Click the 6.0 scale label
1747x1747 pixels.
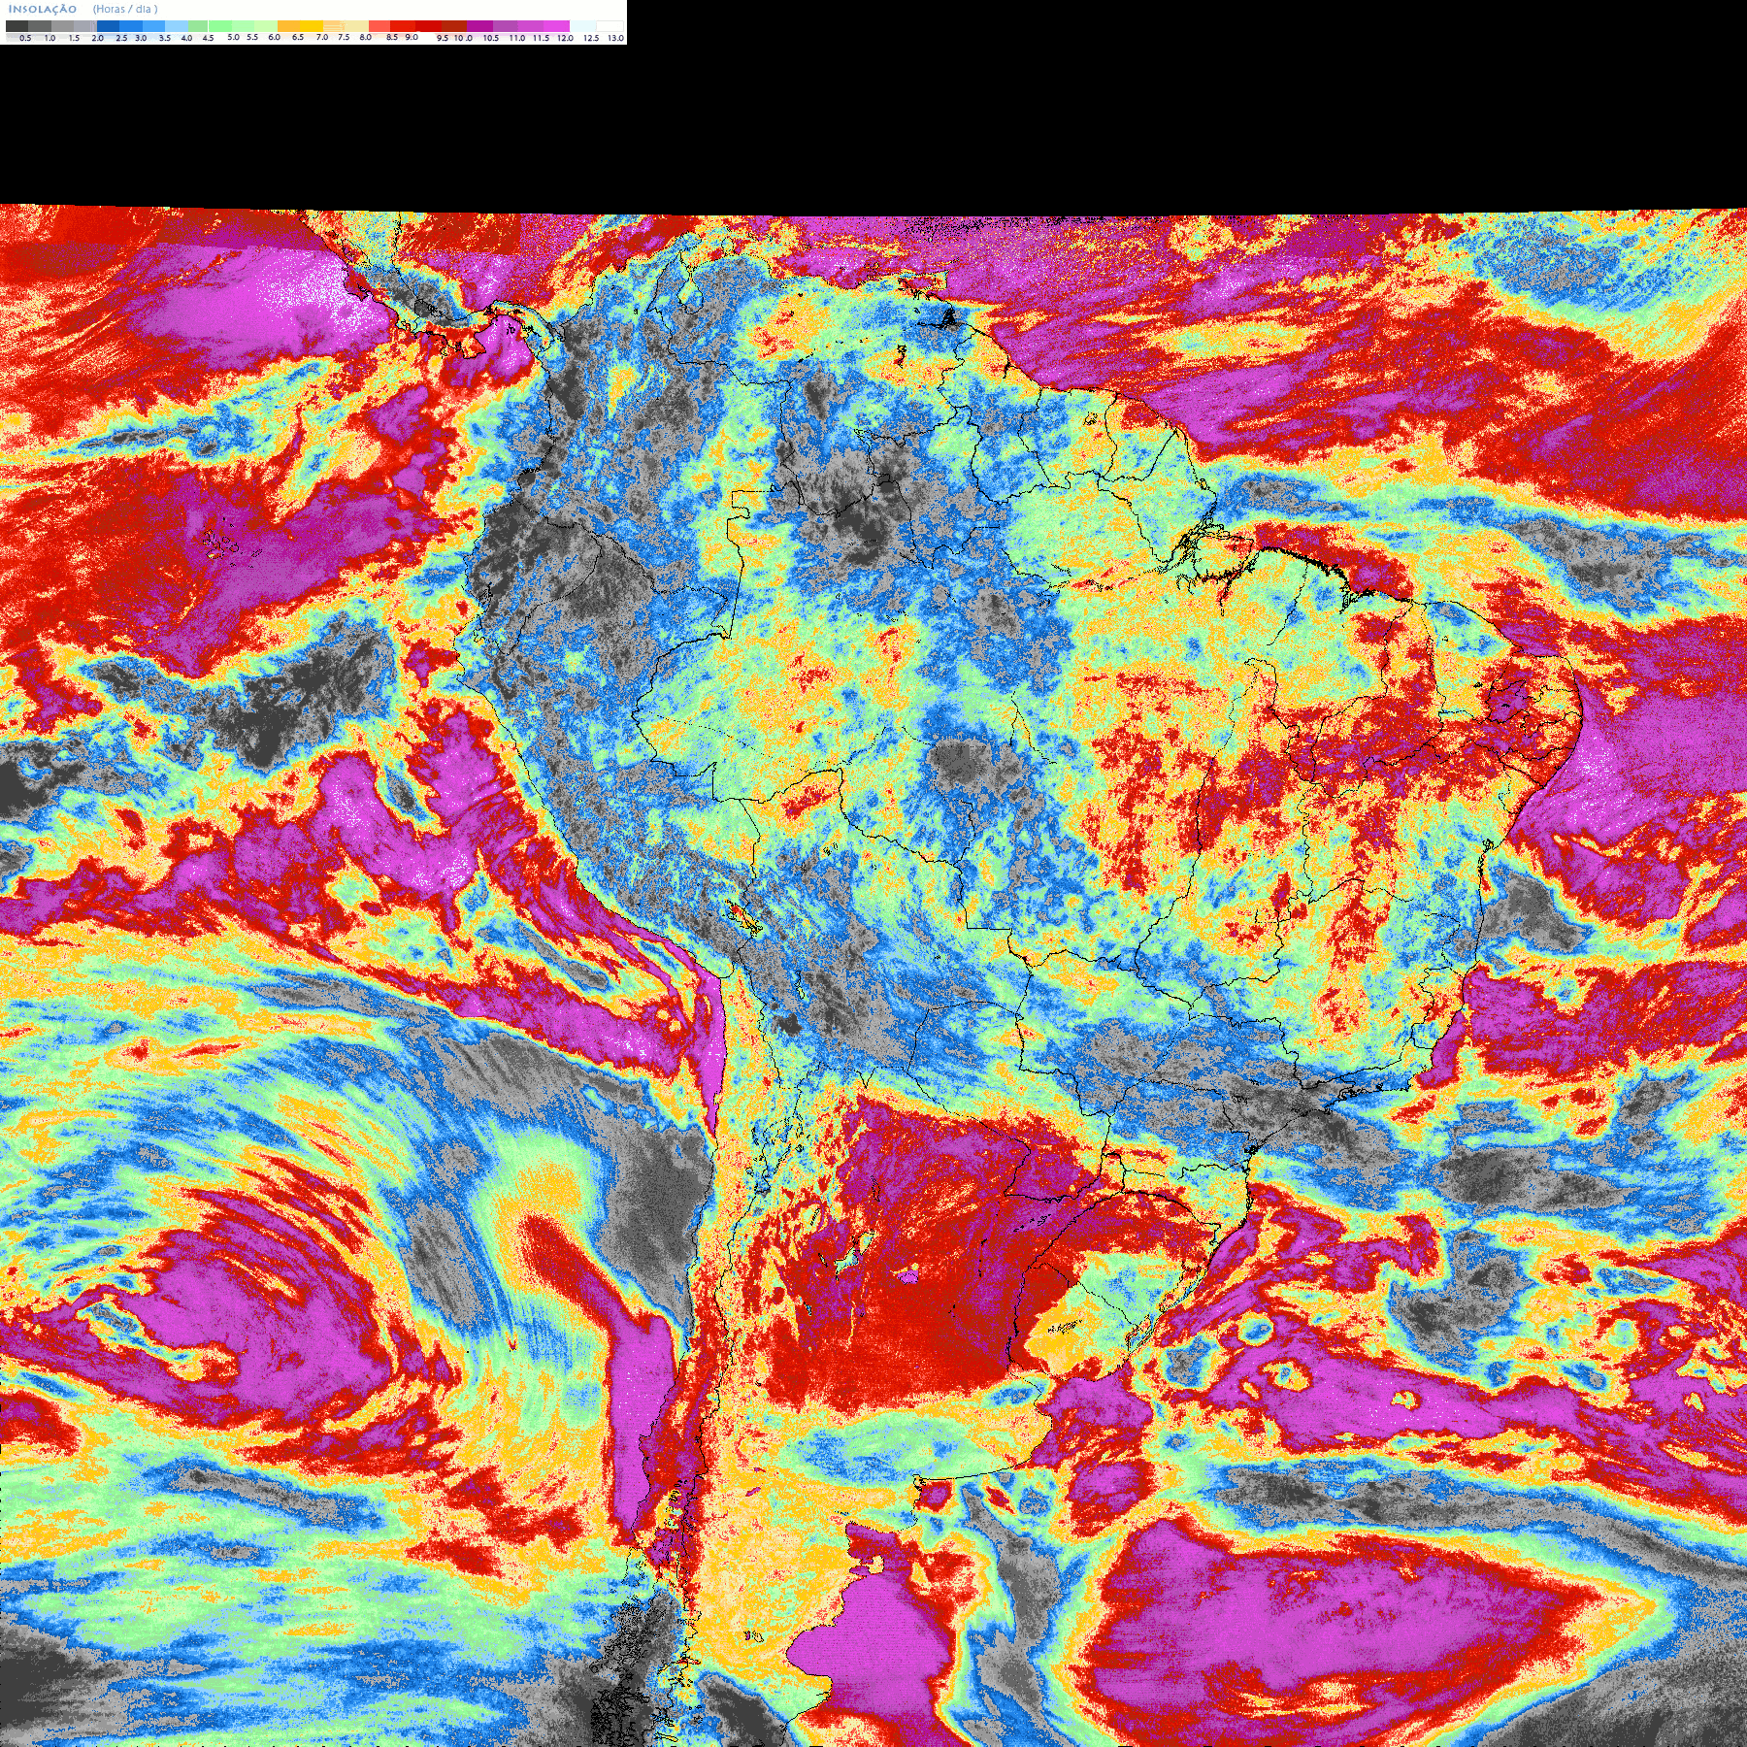(x=274, y=37)
